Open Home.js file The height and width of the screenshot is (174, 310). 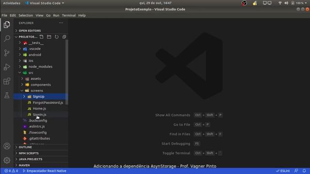pos(41,108)
